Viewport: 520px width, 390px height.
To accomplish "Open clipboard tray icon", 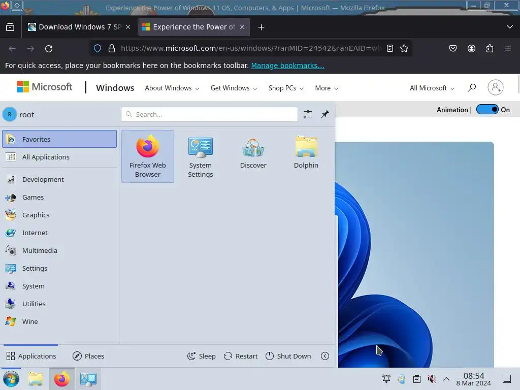I will coord(417,379).
